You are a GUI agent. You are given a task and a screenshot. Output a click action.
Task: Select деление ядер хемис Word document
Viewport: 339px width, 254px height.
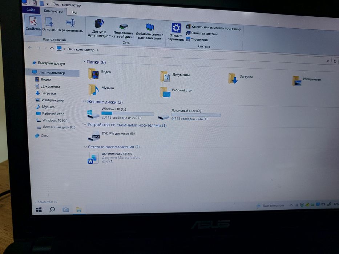[x=114, y=157]
